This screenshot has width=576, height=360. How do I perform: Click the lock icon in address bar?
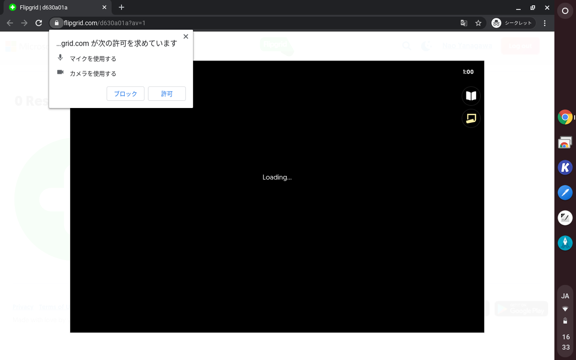(57, 23)
